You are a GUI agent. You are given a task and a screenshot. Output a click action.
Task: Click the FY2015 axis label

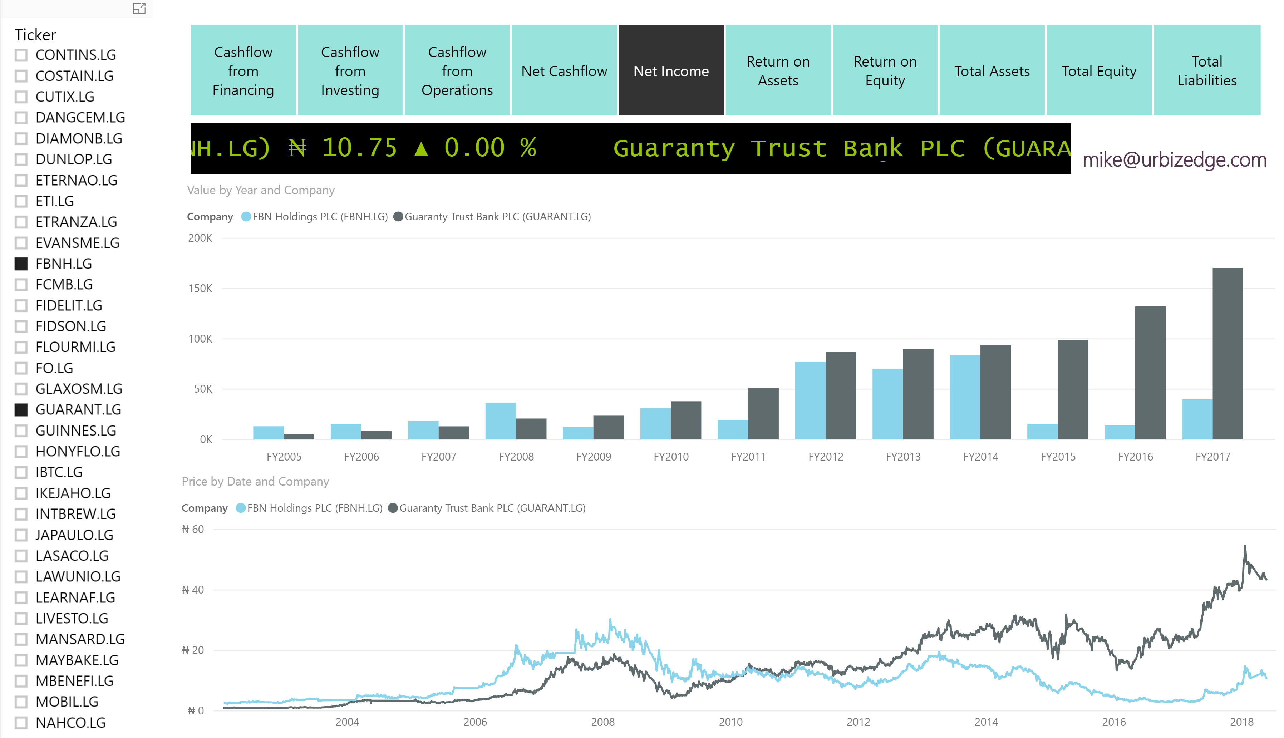1058,457
